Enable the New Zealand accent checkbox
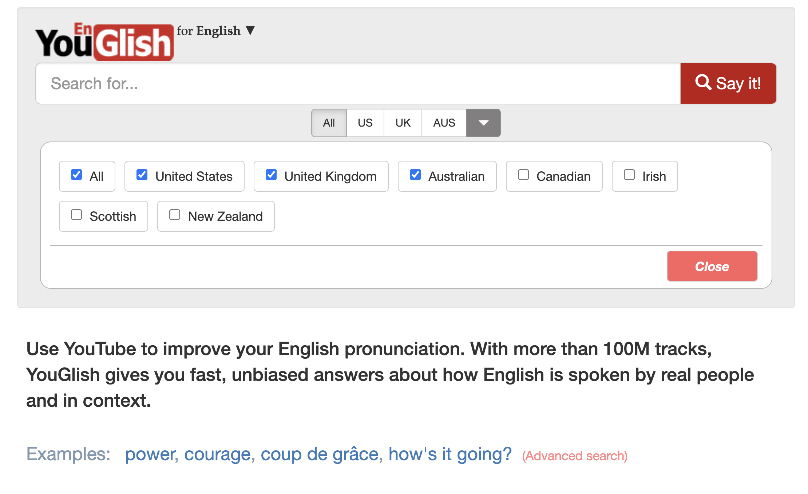Viewport: 808px width, 494px height. tap(175, 215)
